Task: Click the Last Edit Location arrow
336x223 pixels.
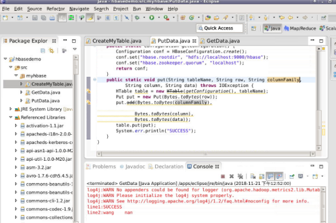Action: coord(281,18)
